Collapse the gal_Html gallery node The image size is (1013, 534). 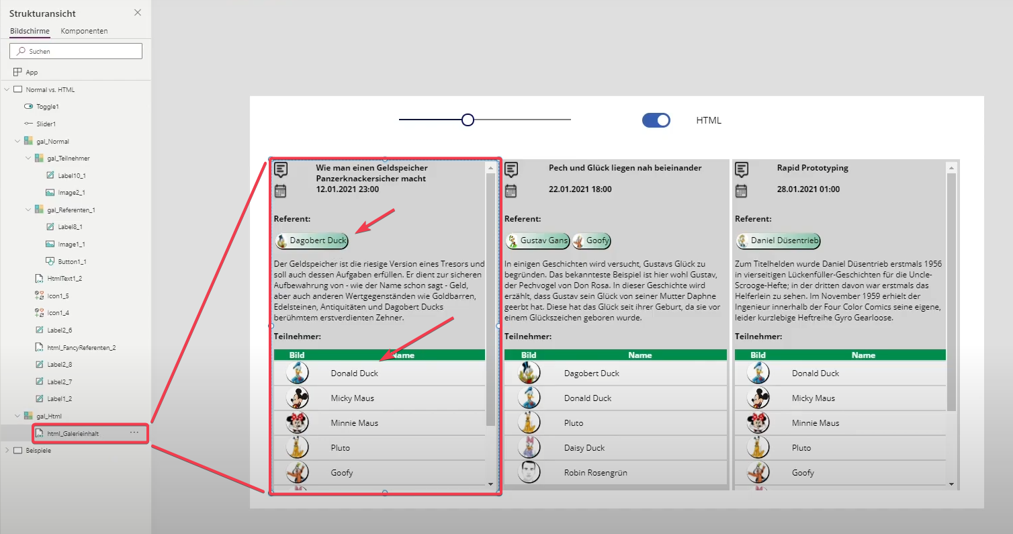[18, 416]
